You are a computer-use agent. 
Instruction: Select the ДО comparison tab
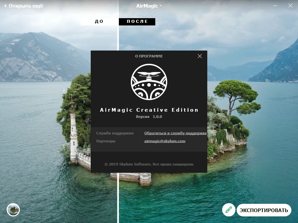coord(99,21)
